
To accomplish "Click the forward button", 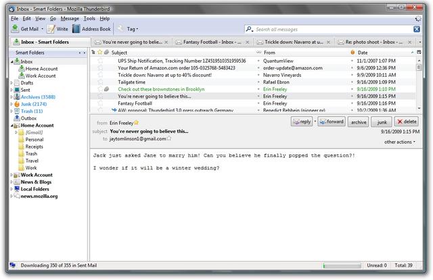I will pos(332,121).
